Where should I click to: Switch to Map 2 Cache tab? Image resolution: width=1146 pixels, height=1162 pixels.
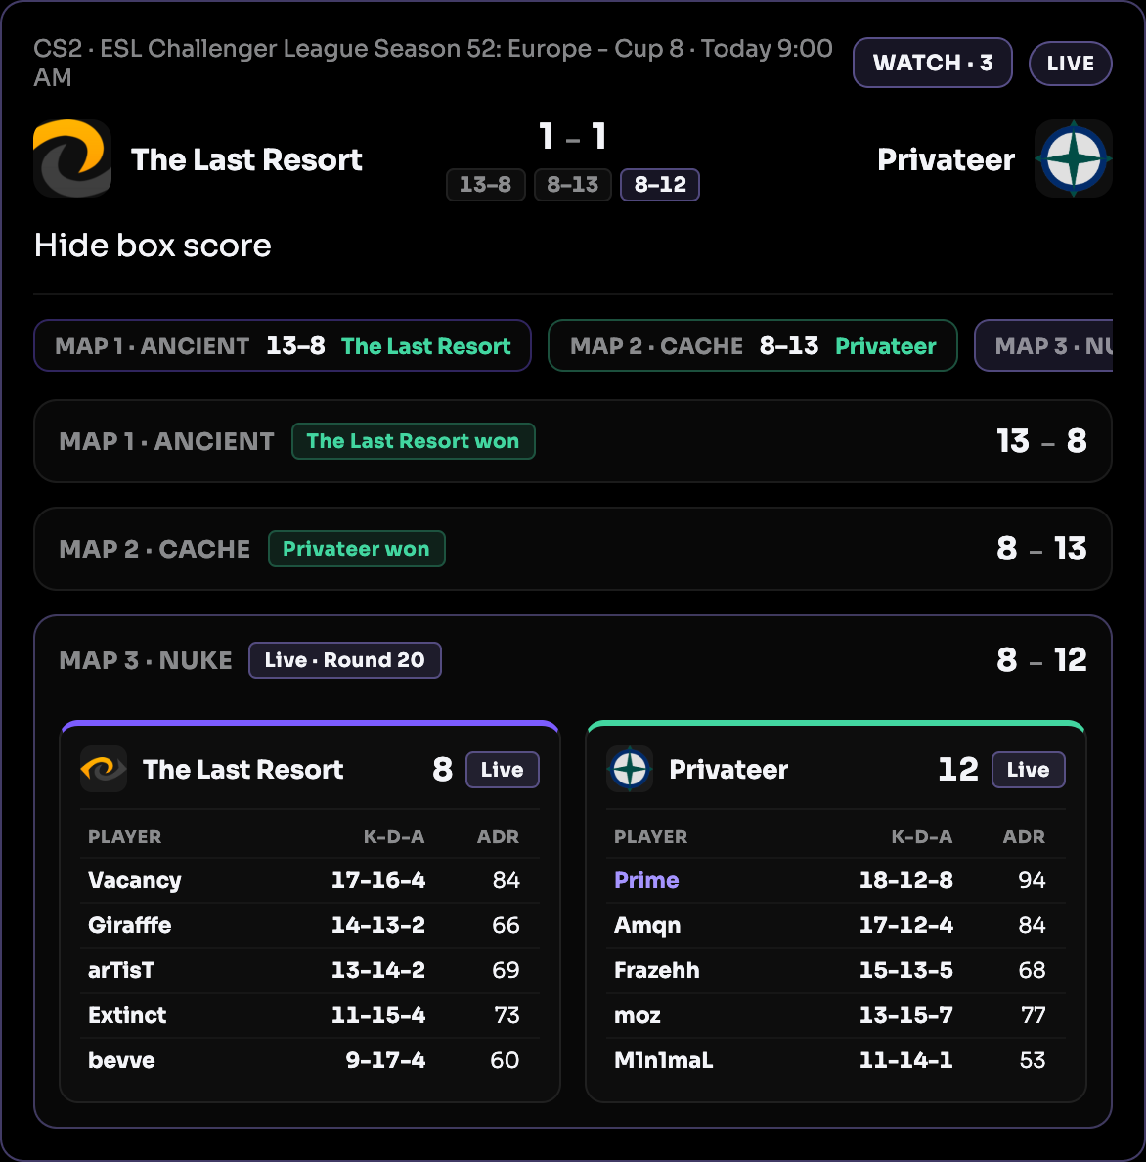(753, 345)
